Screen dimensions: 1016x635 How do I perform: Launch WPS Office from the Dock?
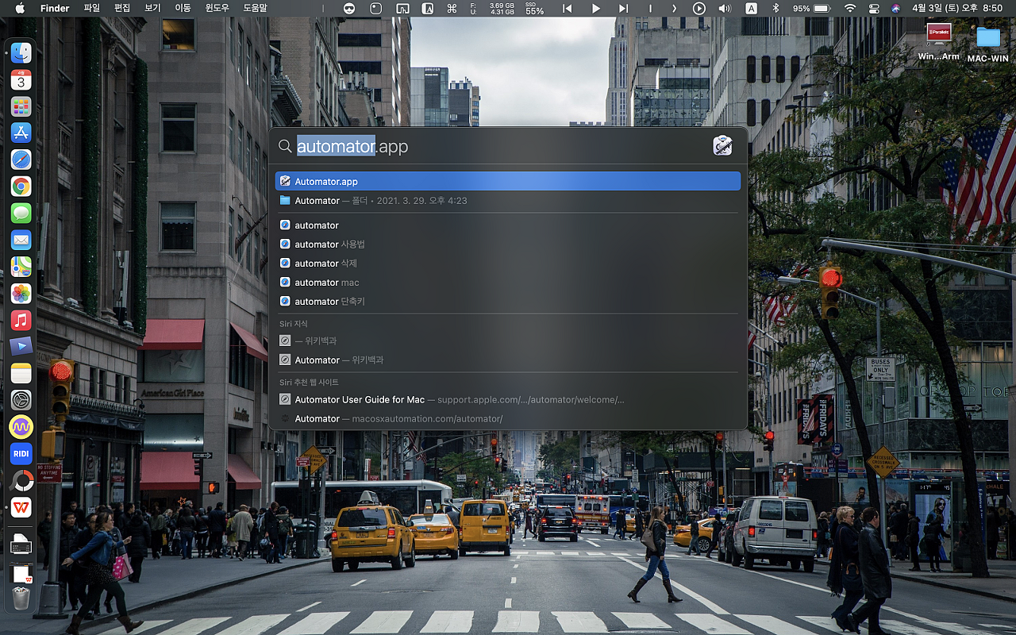click(21, 506)
